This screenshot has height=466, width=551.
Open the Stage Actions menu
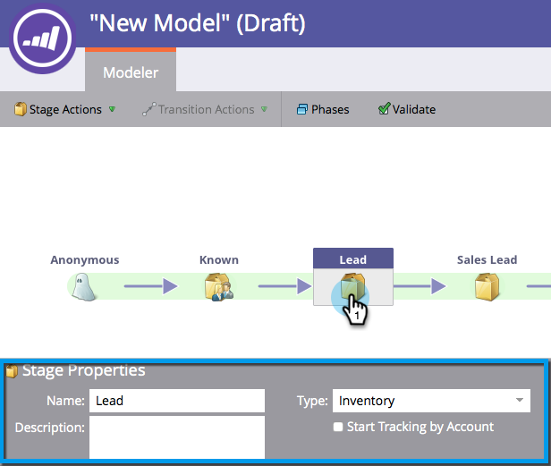(x=64, y=109)
